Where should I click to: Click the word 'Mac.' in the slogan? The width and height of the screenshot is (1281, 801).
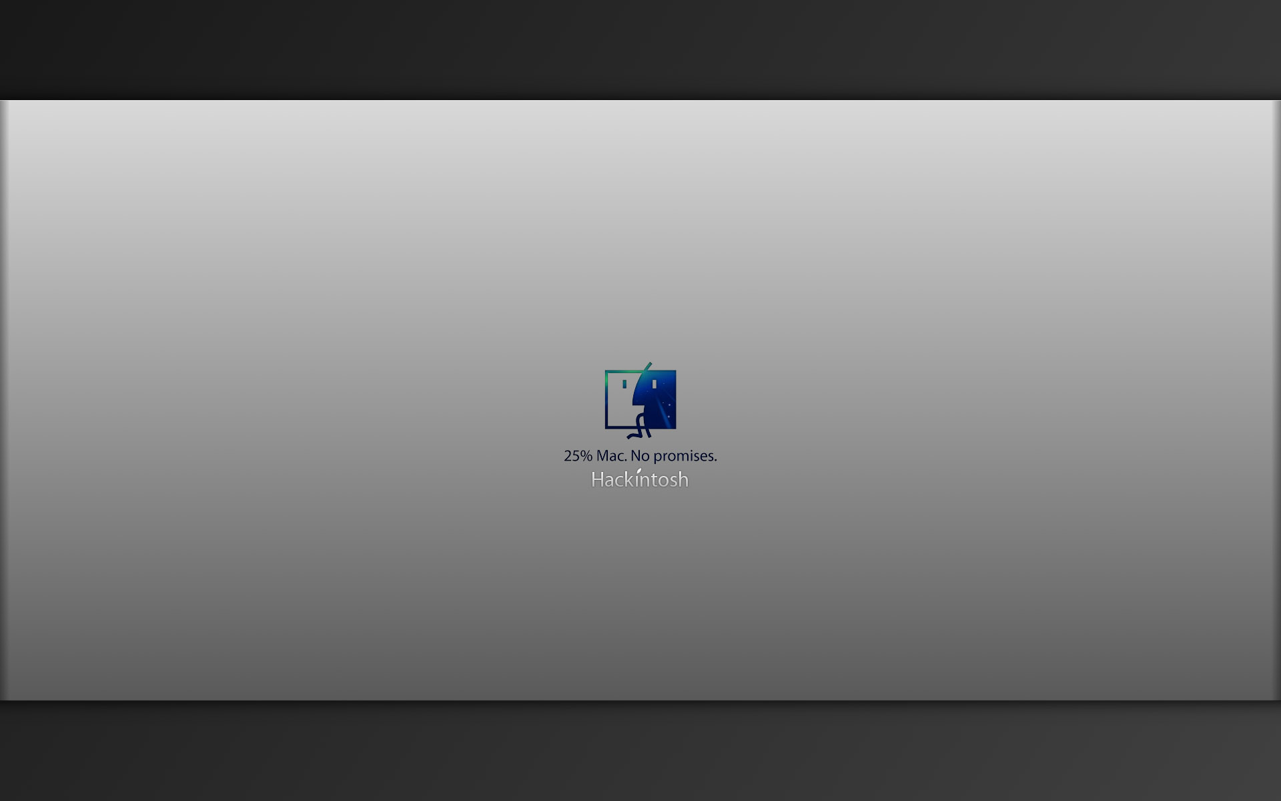[611, 456]
